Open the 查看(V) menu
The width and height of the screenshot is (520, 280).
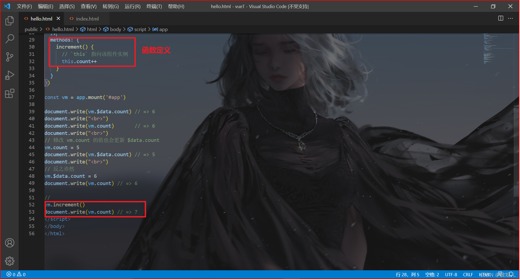coord(89,6)
